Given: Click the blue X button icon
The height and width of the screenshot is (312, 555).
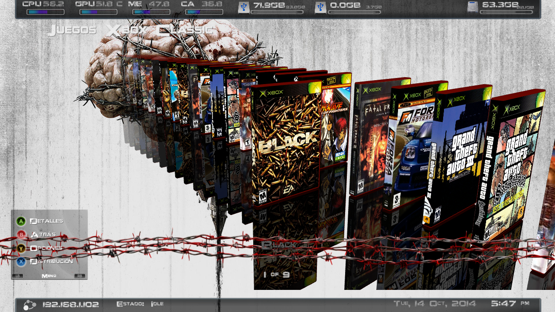Looking at the screenshot, I should (x=21, y=262).
